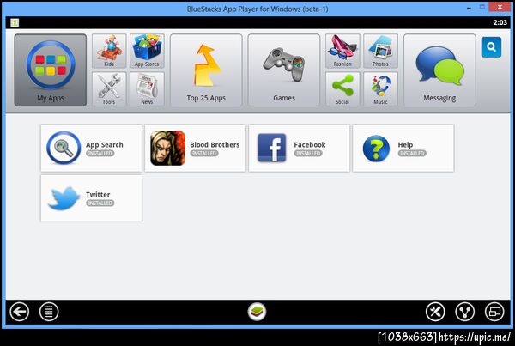515x346 pixels.
Task: Open the News category tile
Action: 147,89
